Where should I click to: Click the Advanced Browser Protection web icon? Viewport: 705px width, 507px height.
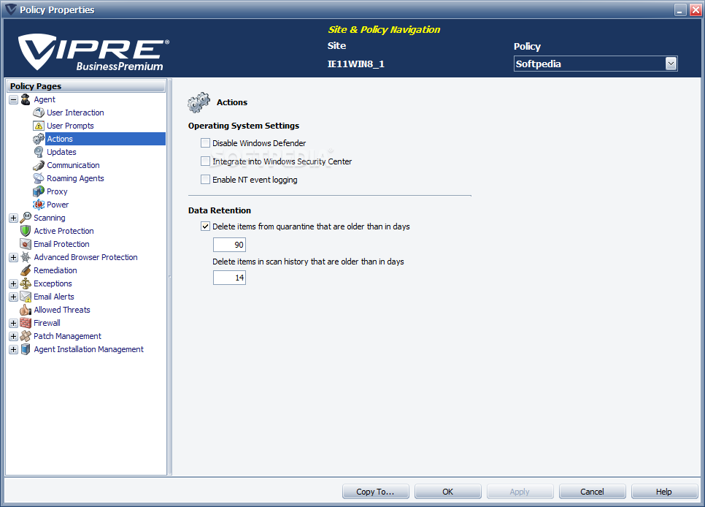26,257
